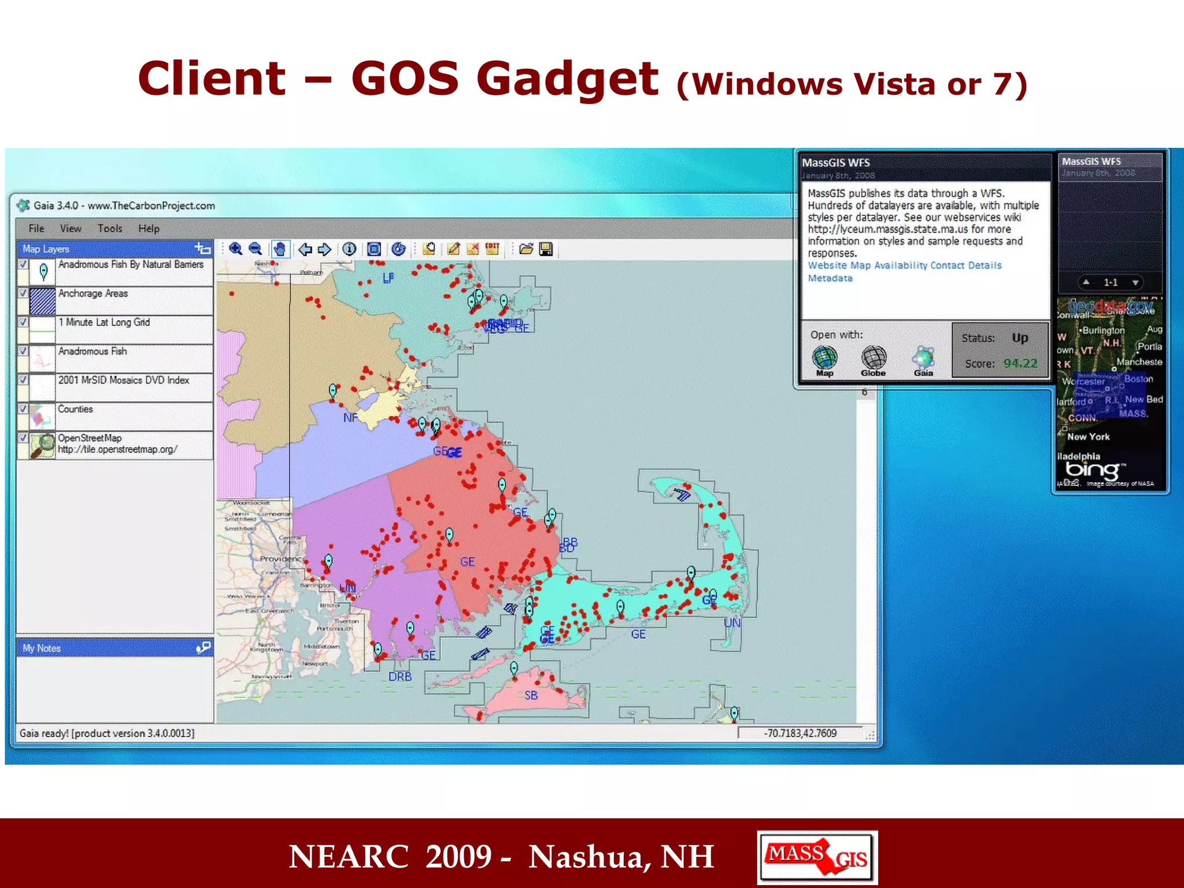
Task: Click the save floppy disk icon
Action: pyautogui.click(x=546, y=249)
